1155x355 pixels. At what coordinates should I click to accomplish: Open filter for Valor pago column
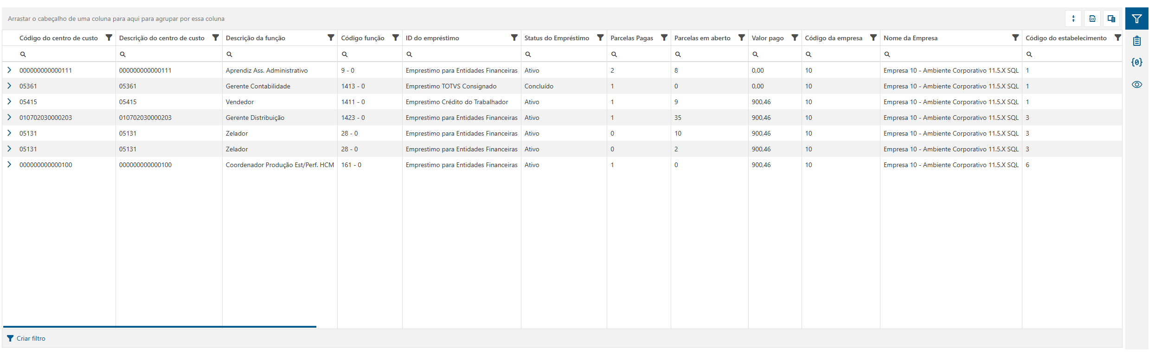pyautogui.click(x=795, y=37)
